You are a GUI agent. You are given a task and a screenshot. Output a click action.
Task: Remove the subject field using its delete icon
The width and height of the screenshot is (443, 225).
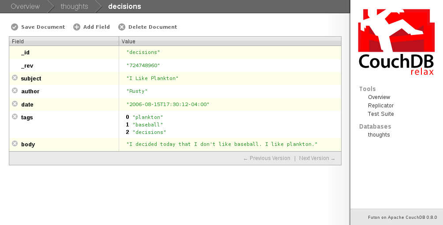click(15, 78)
